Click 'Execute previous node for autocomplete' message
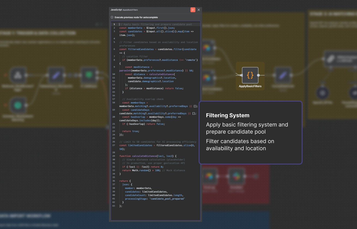The image size is (357, 229). [136, 17]
